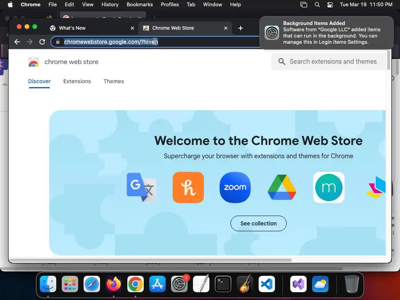Launch Firefox from the dock
Viewport: 400px width, 300px height.
click(x=114, y=284)
